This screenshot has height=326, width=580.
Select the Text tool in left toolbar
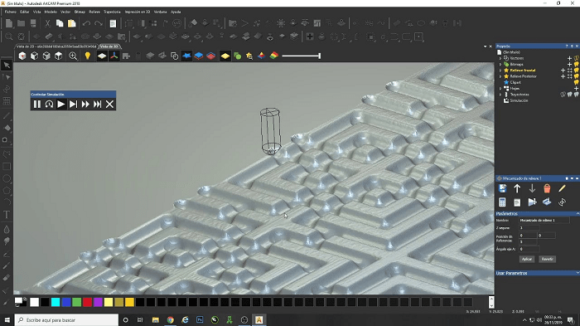(x=7, y=215)
